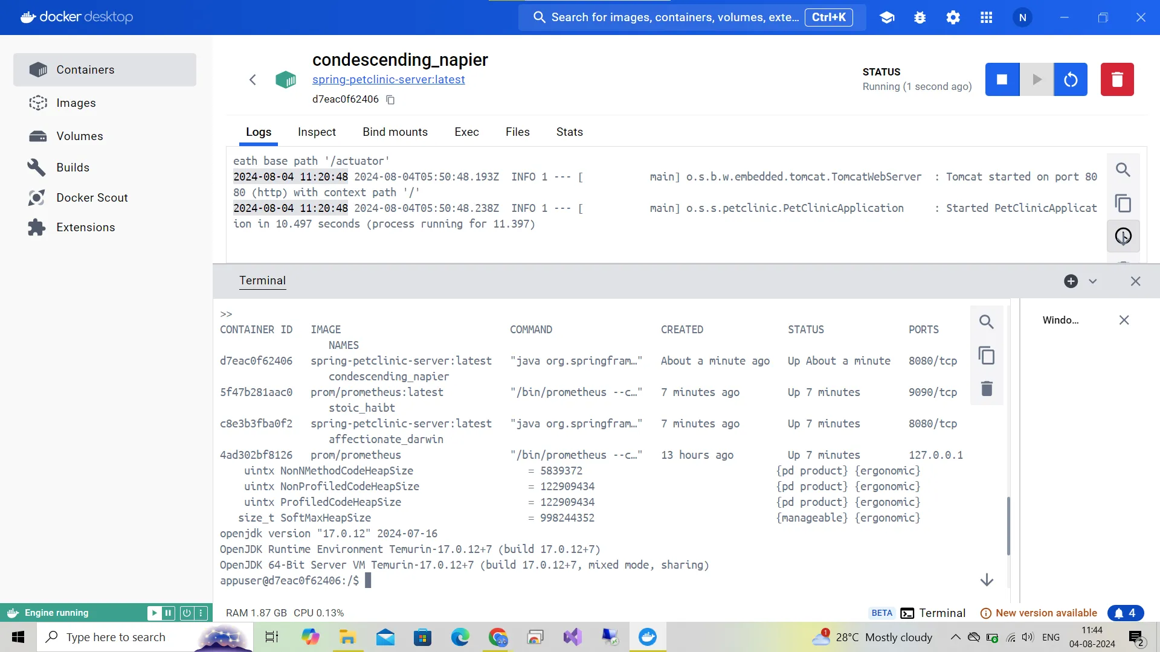
Task: Open the spring-petclinic-server:latest image link
Action: pos(388,80)
